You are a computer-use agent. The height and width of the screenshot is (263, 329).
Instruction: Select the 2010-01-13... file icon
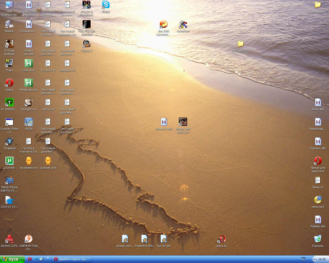(9, 202)
